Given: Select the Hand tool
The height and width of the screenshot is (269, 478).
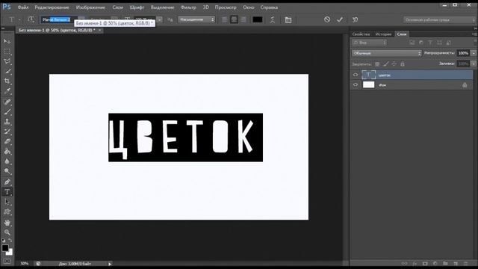Looking at the screenshot, I should coord(7,223).
